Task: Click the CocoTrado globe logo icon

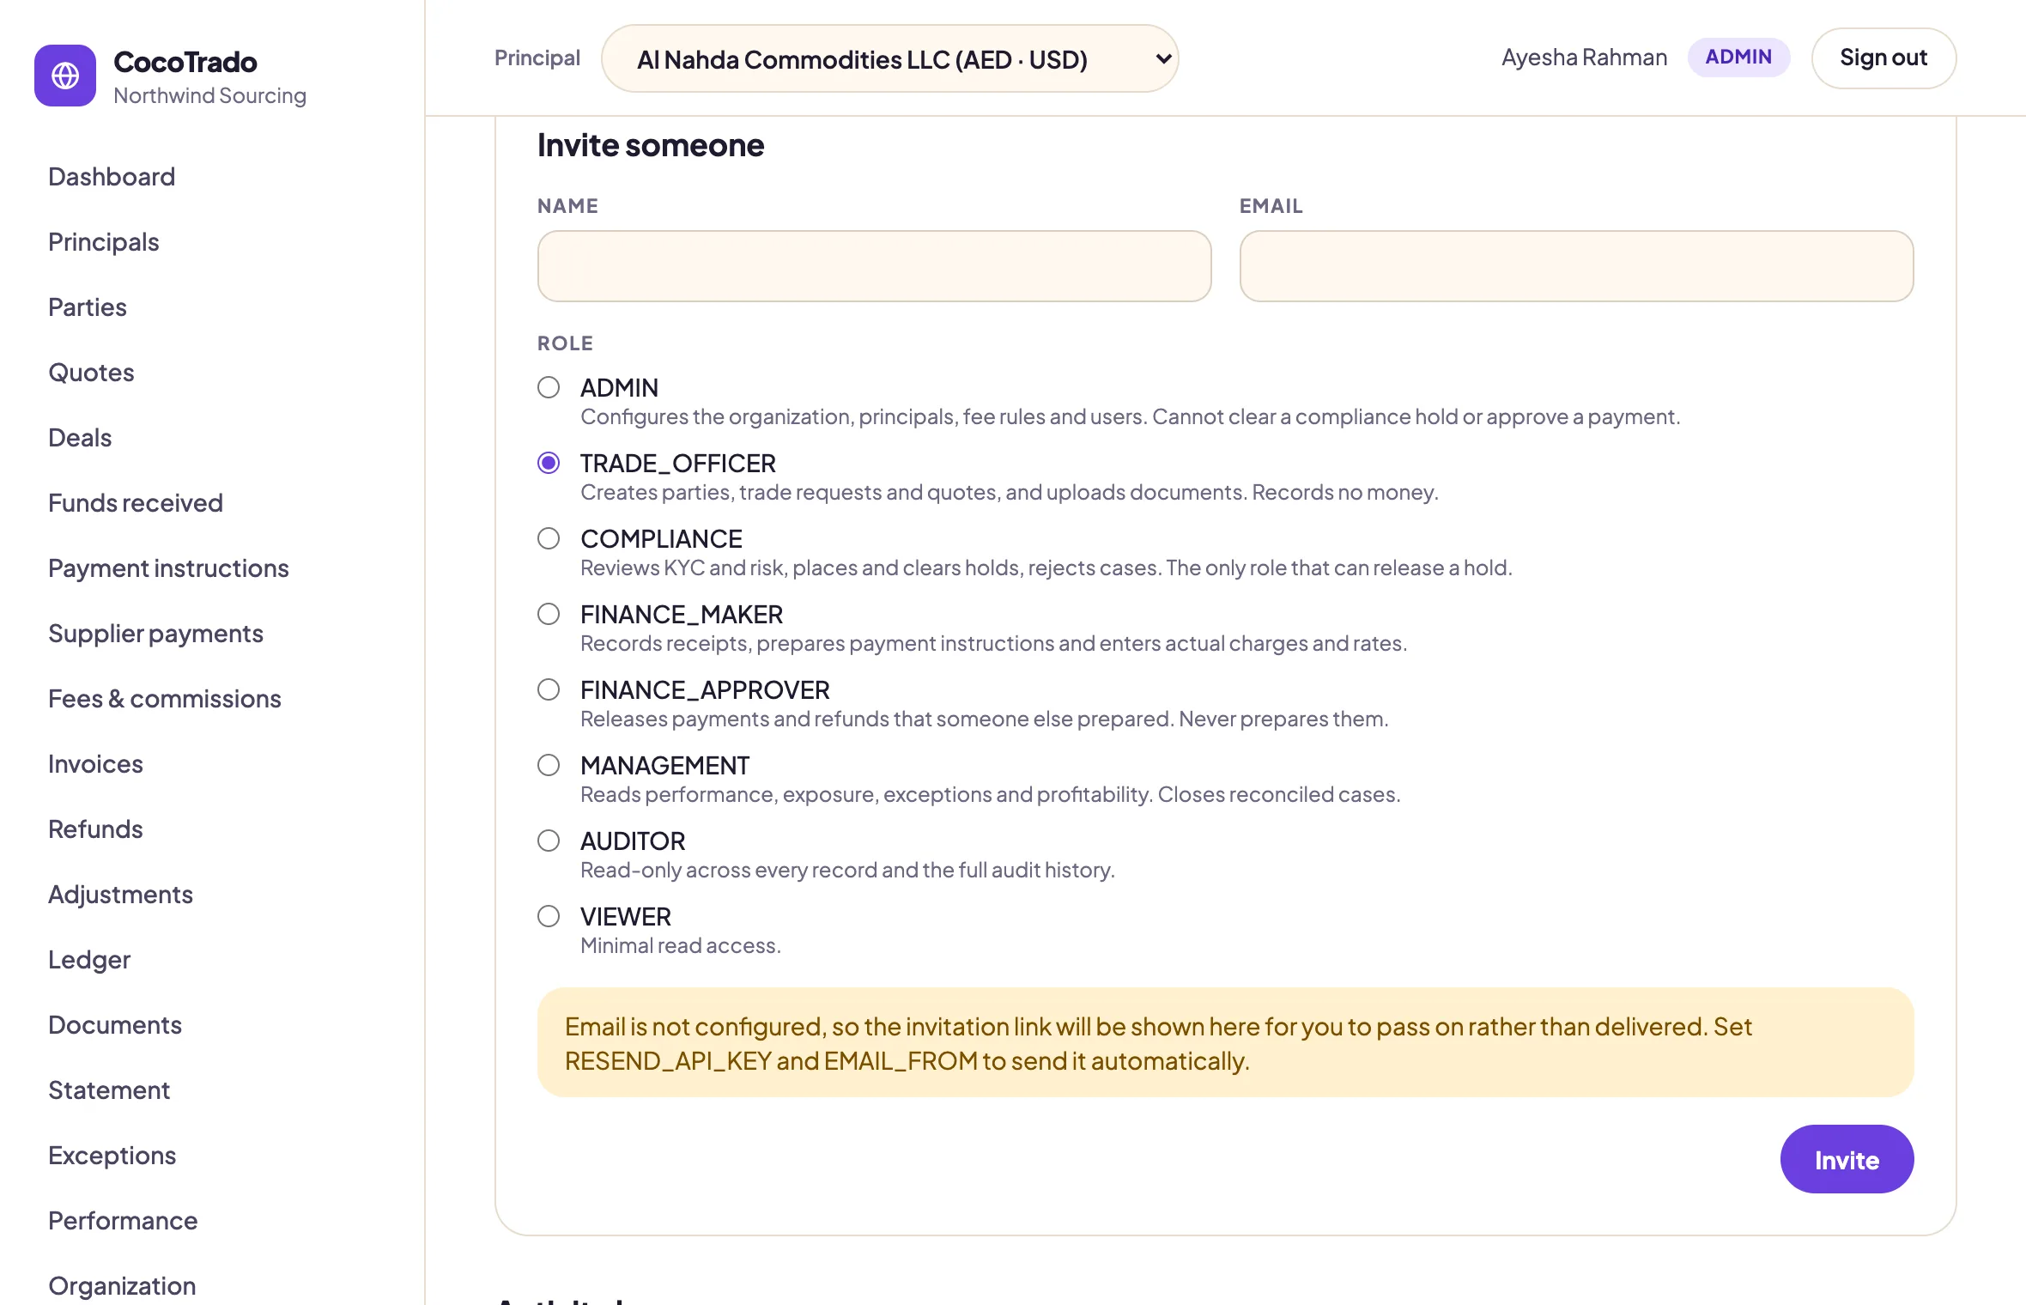Action: pyautogui.click(x=65, y=76)
